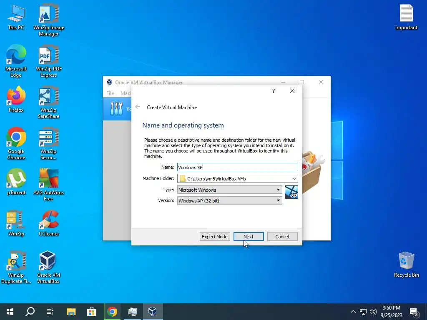Open µTorrent desktop shortcut

pos(16,182)
